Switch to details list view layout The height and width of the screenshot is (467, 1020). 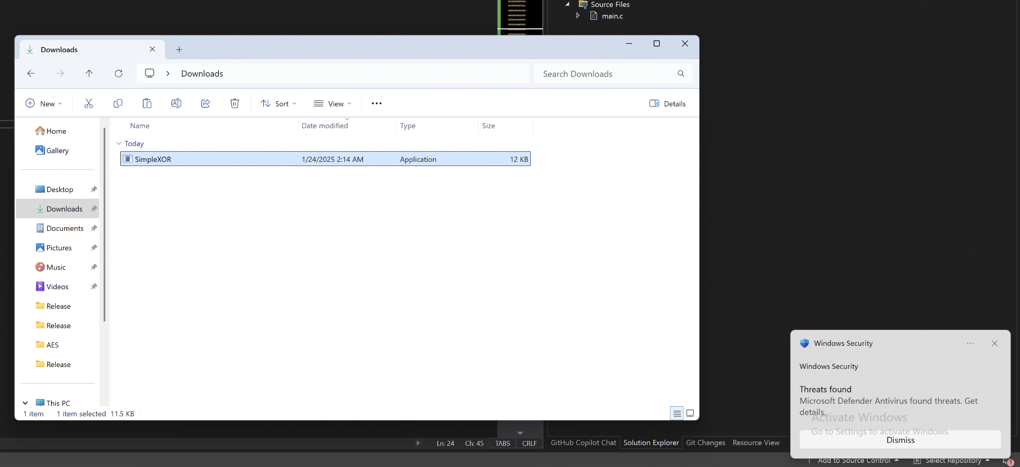[676, 413]
